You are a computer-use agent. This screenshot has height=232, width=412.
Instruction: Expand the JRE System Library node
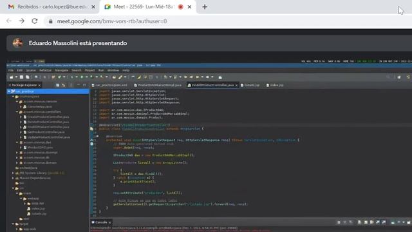[13, 173]
